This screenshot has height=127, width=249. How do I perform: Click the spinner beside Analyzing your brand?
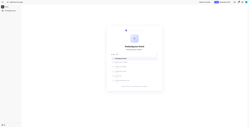(x=113, y=58)
